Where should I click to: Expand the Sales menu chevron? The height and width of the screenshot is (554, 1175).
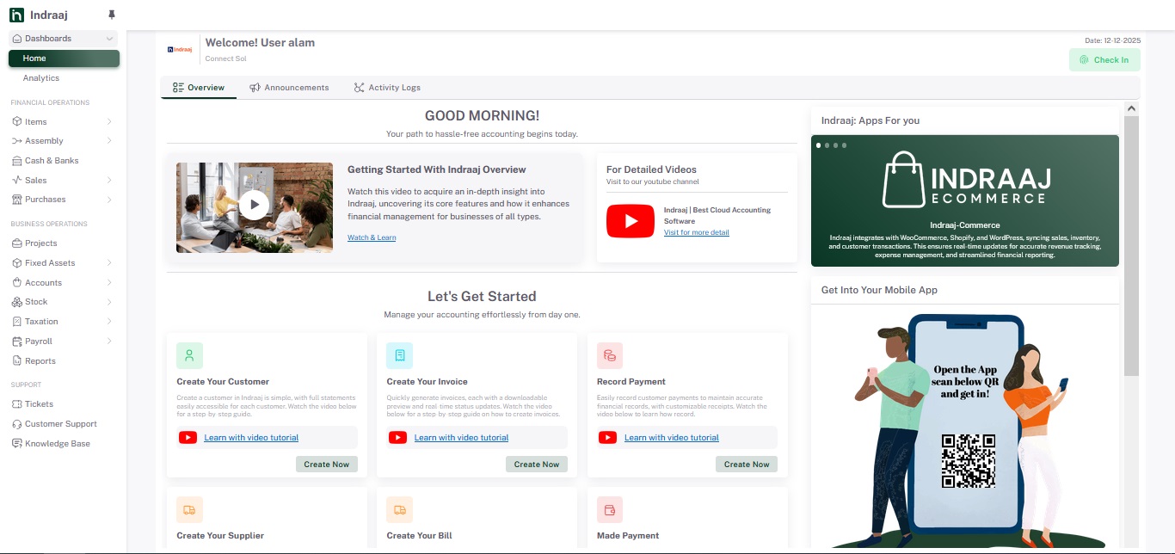pyautogui.click(x=109, y=181)
